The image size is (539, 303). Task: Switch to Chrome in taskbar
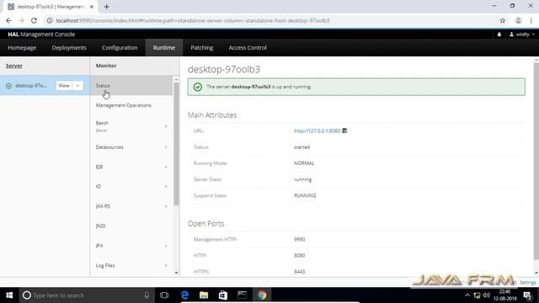click(x=262, y=295)
